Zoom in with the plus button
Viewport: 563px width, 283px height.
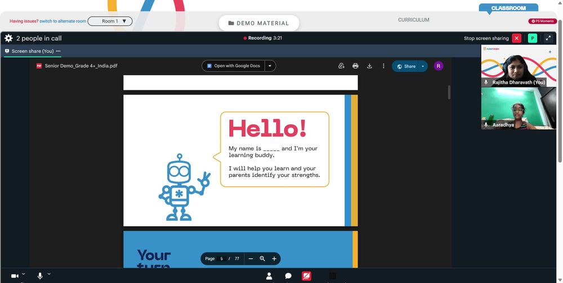[274, 259]
